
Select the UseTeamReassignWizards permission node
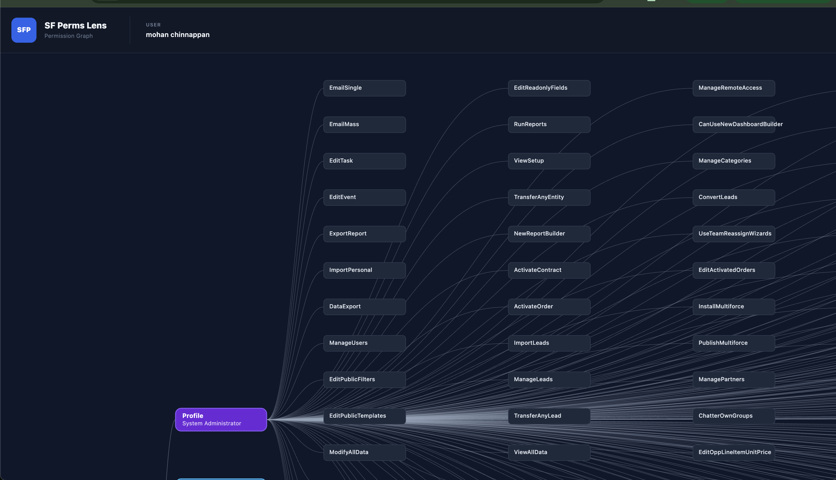pyautogui.click(x=734, y=234)
